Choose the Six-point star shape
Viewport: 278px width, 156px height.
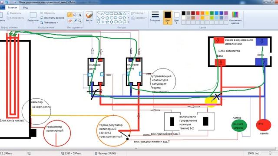click(x=112, y=22)
